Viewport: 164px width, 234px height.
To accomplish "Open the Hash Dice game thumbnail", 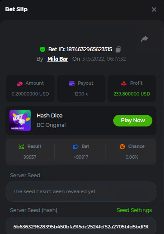I will (x=20, y=120).
